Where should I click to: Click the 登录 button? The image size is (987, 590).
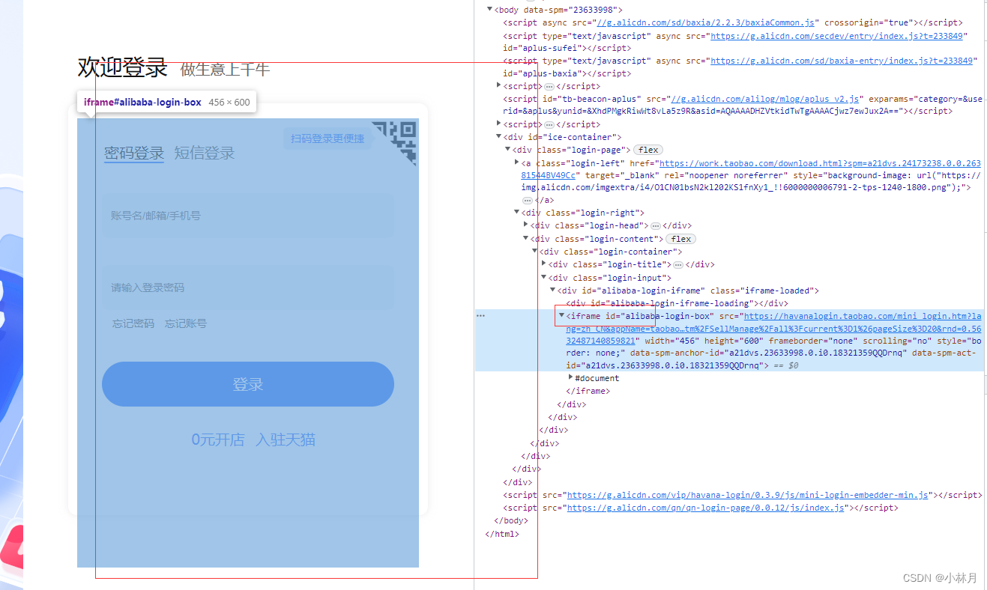(248, 384)
